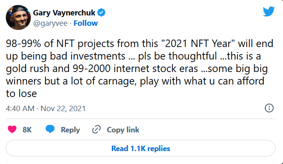Follow the @garyvee account
The height and width of the screenshot is (164, 283).
(86, 23)
